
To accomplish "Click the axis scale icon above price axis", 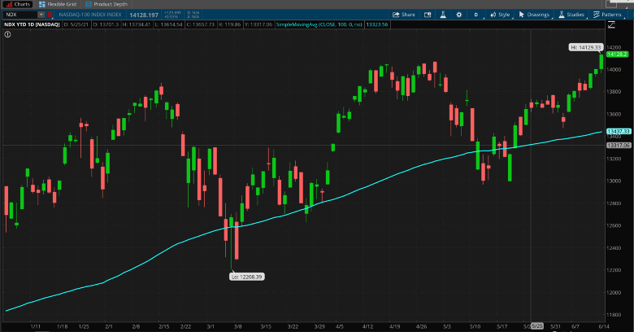I will pyautogui.click(x=611, y=25).
